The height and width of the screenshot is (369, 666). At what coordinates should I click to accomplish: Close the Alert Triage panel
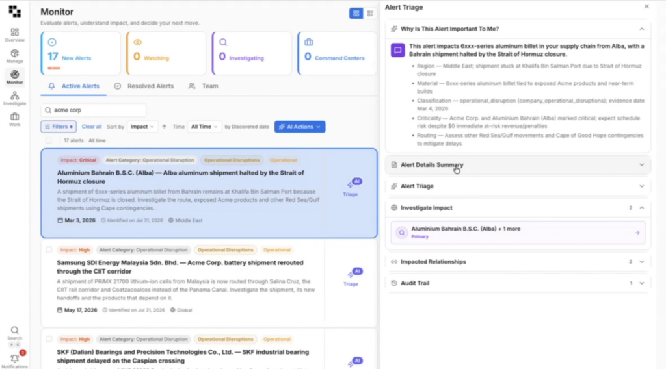[x=646, y=6]
